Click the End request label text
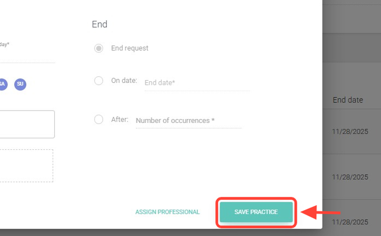381x236 pixels. [x=130, y=49]
